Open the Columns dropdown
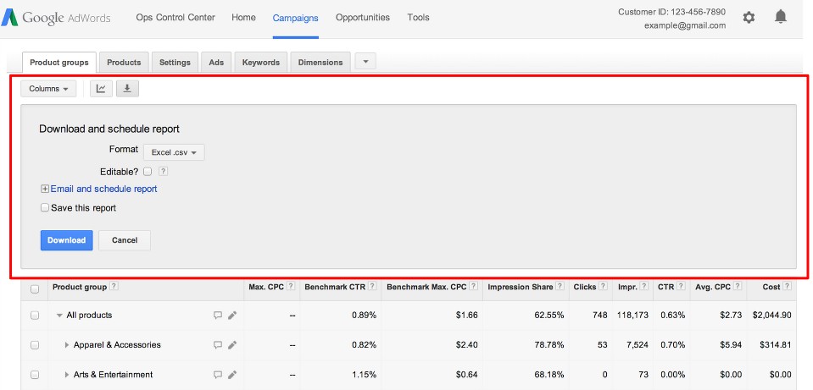The image size is (813, 390). [x=48, y=89]
